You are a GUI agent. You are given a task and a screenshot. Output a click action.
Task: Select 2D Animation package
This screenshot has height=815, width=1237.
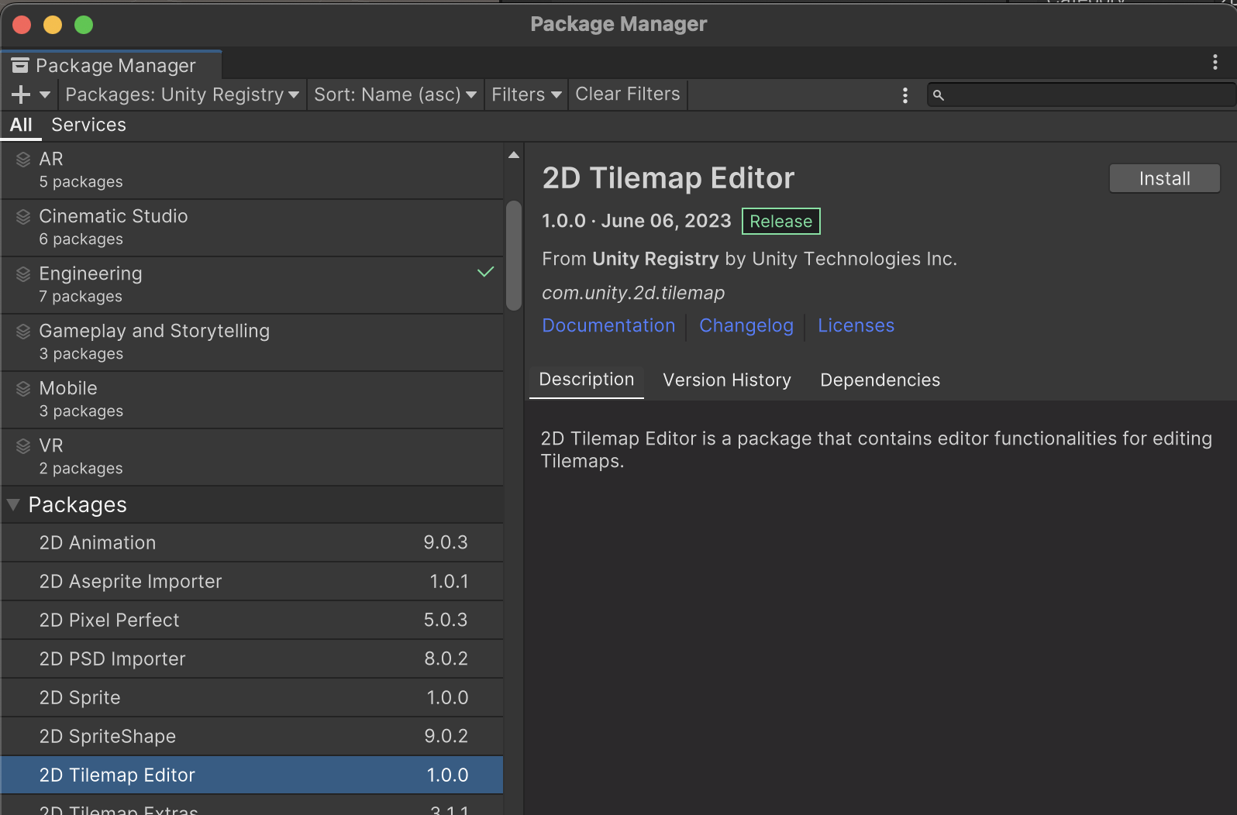[x=252, y=543]
